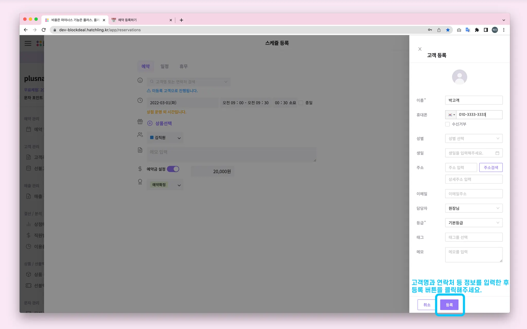
Task: Click the plus icon next to 상품선택
Action: click(x=150, y=123)
